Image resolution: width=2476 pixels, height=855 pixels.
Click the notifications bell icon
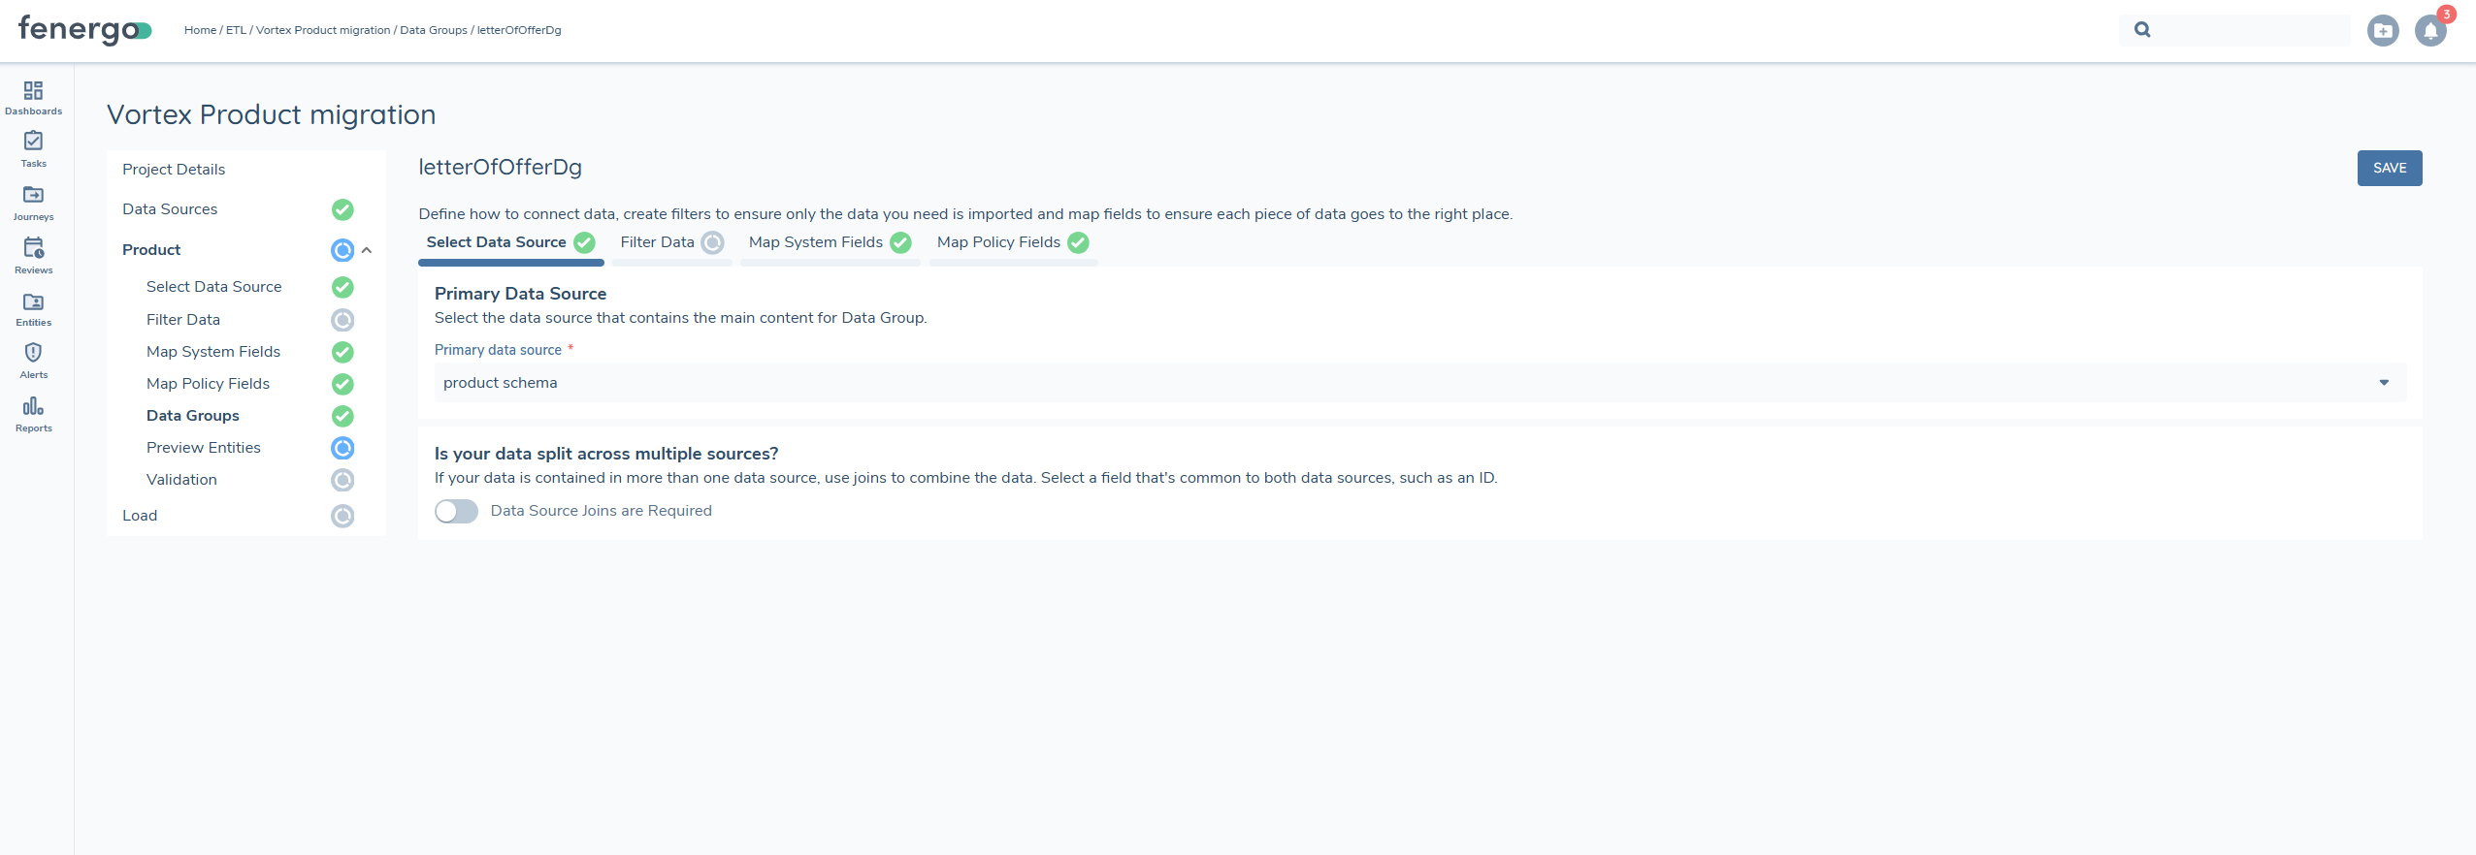tap(2430, 31)
